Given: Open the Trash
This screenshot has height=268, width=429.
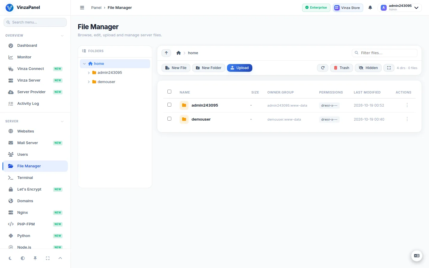Looking at the screenshot, I should click(x=341, y=68).
